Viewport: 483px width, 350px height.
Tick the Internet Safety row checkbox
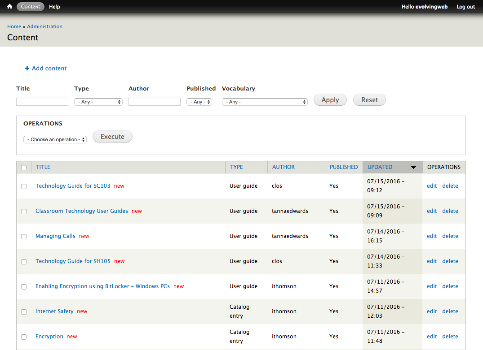coord(24,312)
